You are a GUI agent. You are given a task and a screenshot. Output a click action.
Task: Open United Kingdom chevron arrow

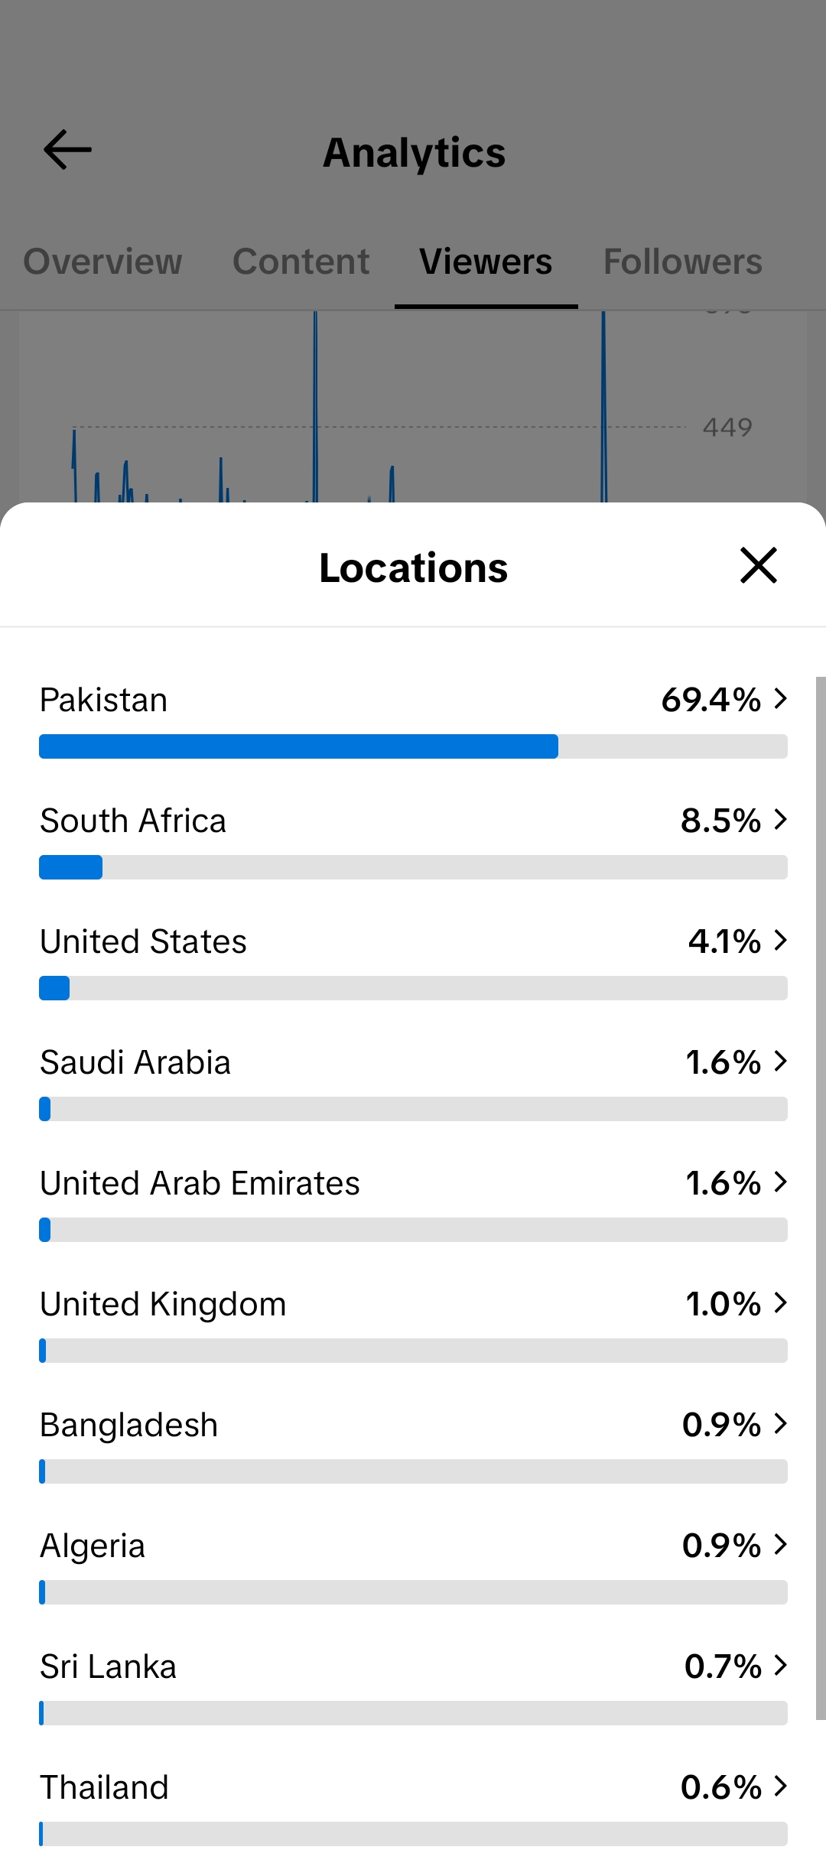(780, 1303)
